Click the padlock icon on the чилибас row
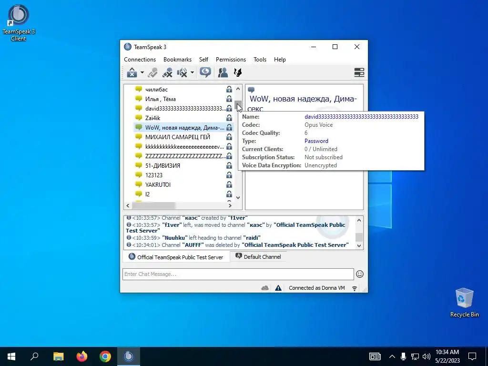Viewport: 488px width, 366px height. point(229,89)
